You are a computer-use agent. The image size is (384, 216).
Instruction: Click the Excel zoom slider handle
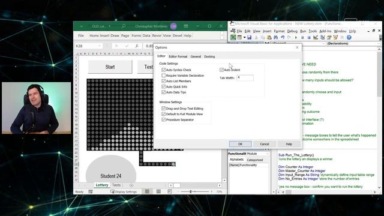point(191,191)
